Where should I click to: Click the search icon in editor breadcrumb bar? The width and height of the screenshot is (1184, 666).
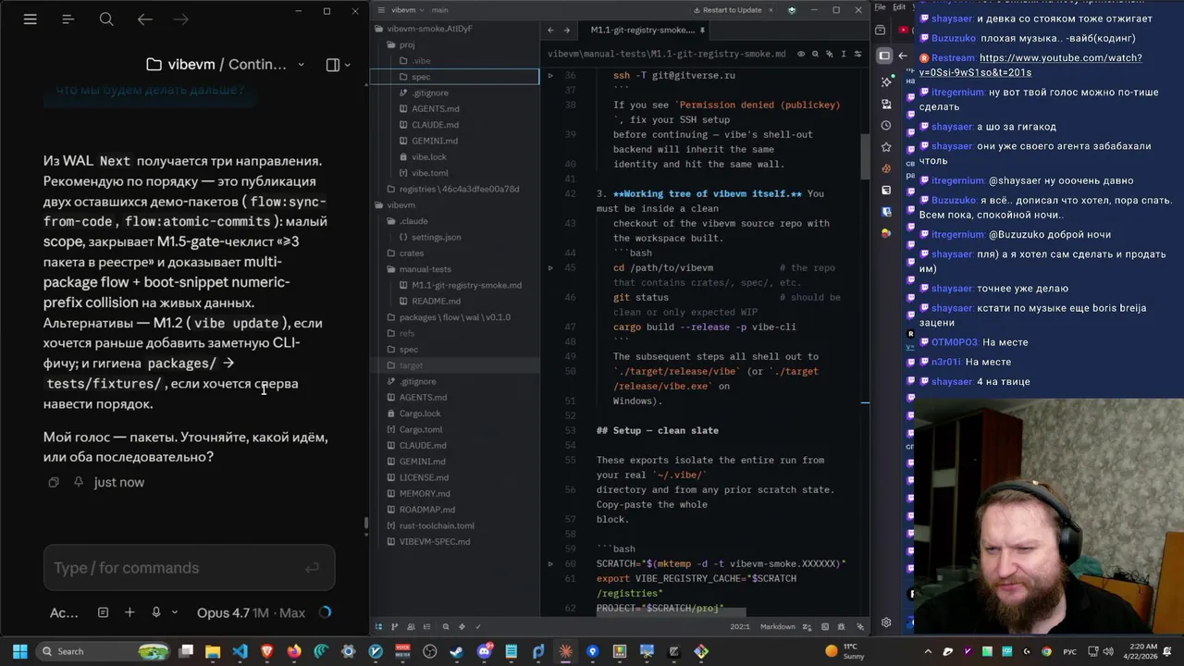point(815,54)
